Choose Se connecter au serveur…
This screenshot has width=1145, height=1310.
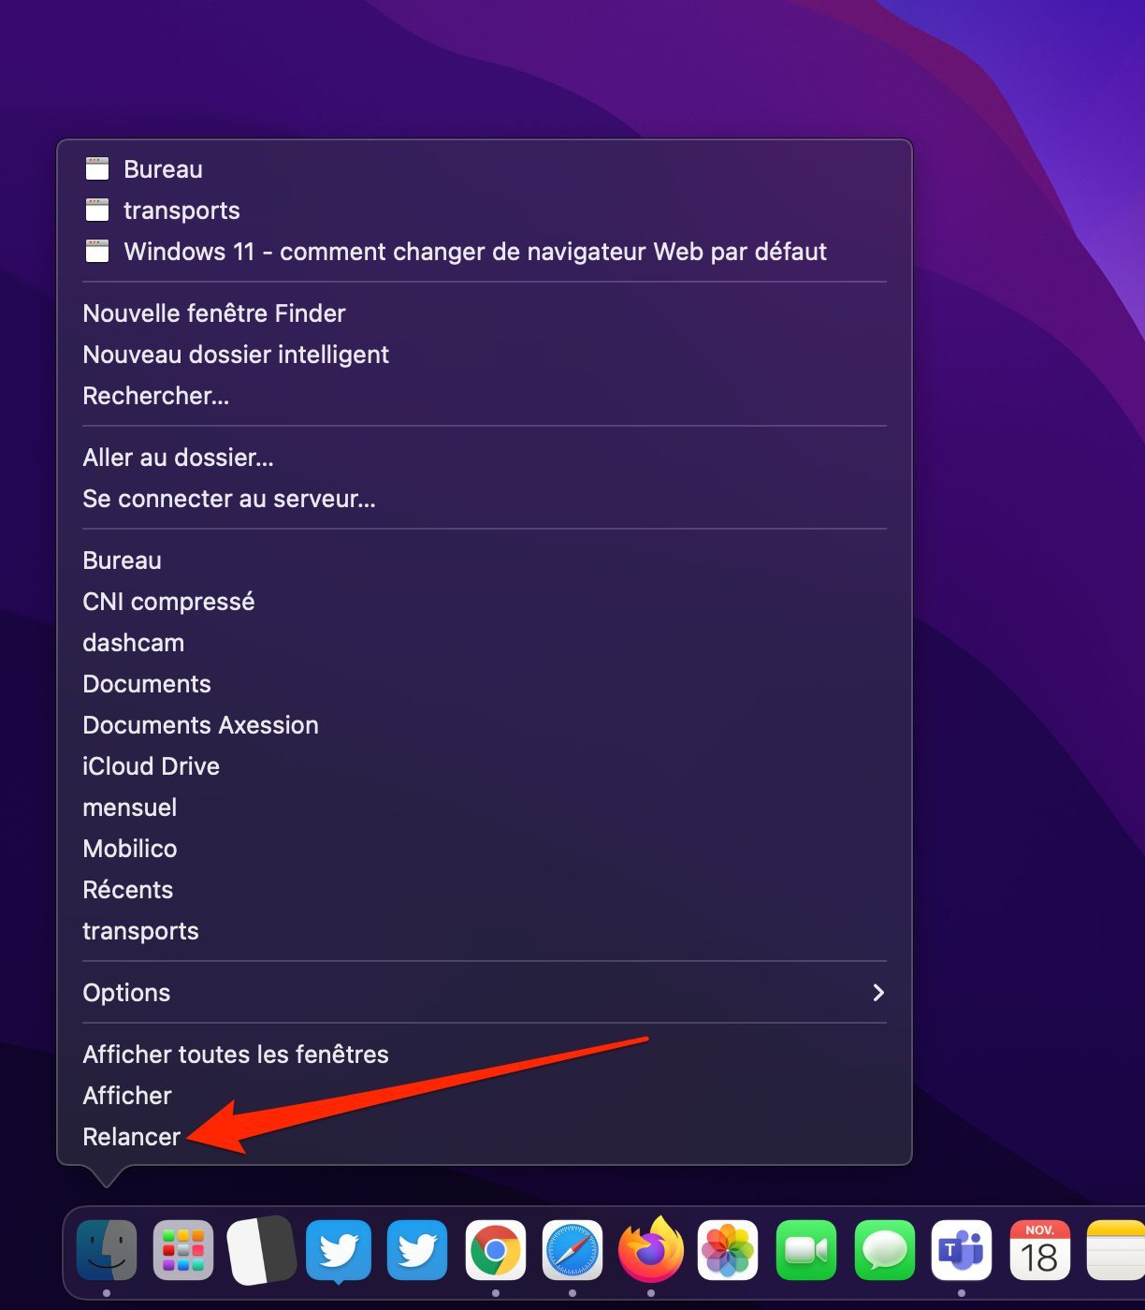(485, 499)
